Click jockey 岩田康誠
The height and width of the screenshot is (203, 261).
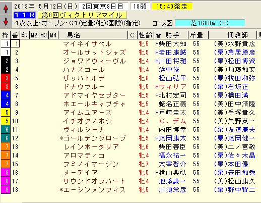click(172, 53)
